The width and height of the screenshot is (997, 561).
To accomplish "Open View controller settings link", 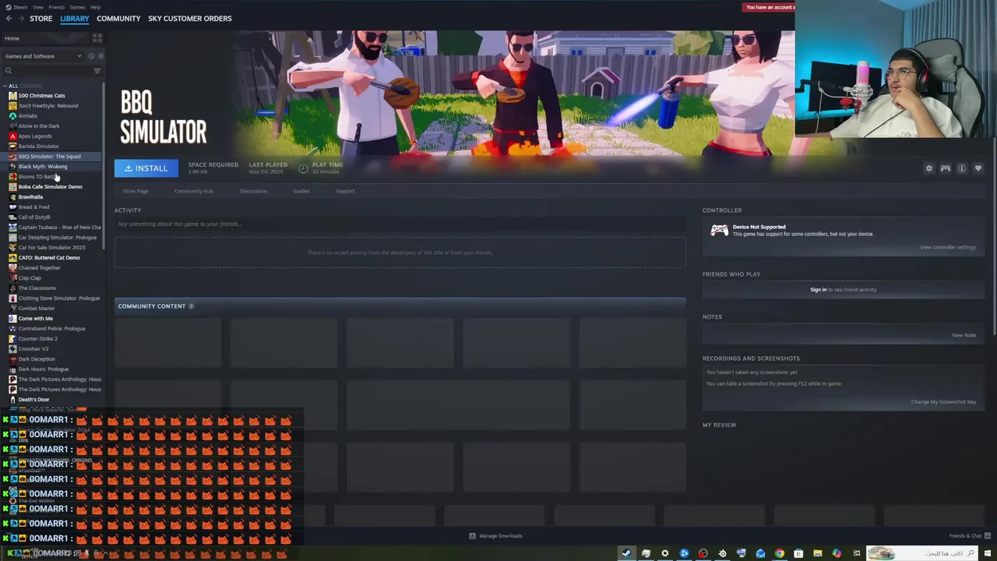I will pos(947,248).
